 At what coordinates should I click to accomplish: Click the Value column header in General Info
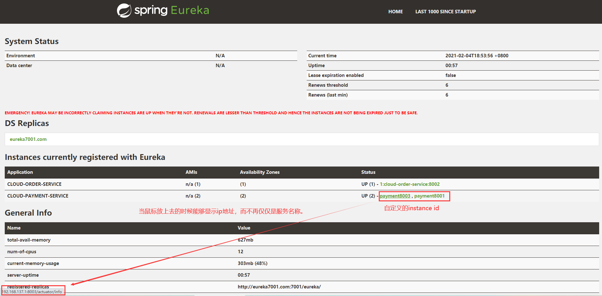click(x=244, y=228)
